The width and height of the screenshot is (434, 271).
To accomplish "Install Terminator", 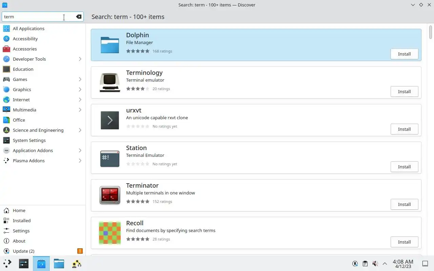I will [x=404, y=204].
